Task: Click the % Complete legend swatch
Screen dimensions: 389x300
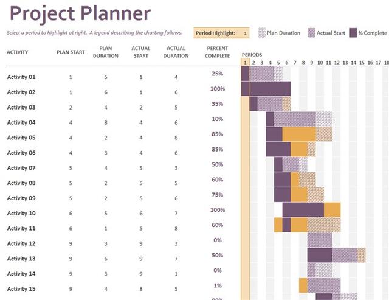Action: pyautogui.click(x=353, y=33)
